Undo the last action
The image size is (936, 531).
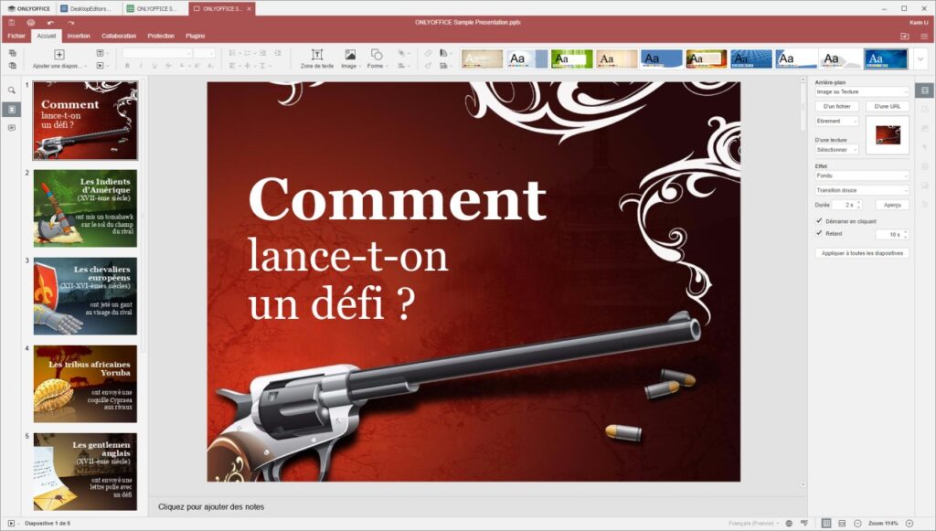tap(51, 22)
